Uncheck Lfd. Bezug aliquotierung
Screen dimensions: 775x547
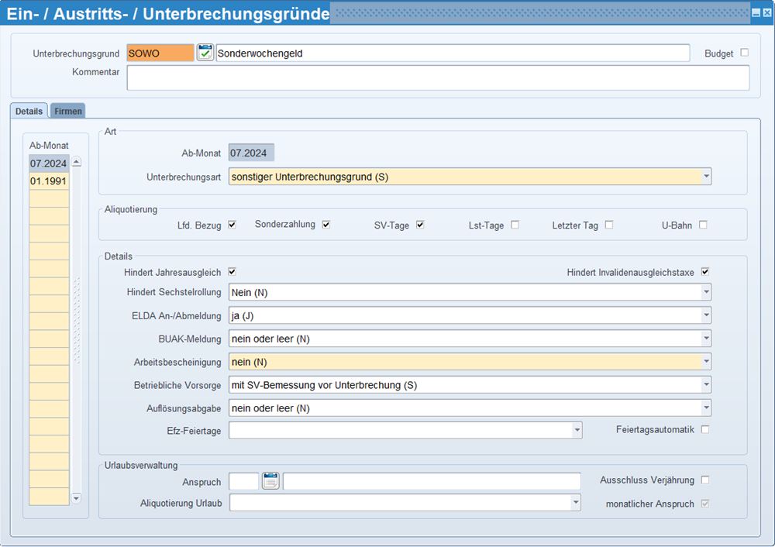232,225
